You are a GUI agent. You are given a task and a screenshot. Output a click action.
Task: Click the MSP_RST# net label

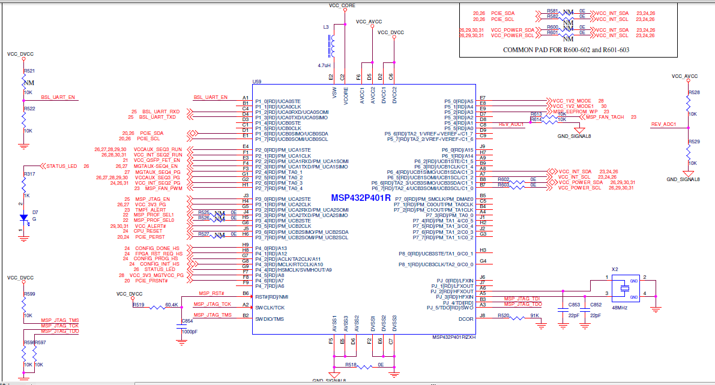(x=211, y=293)
